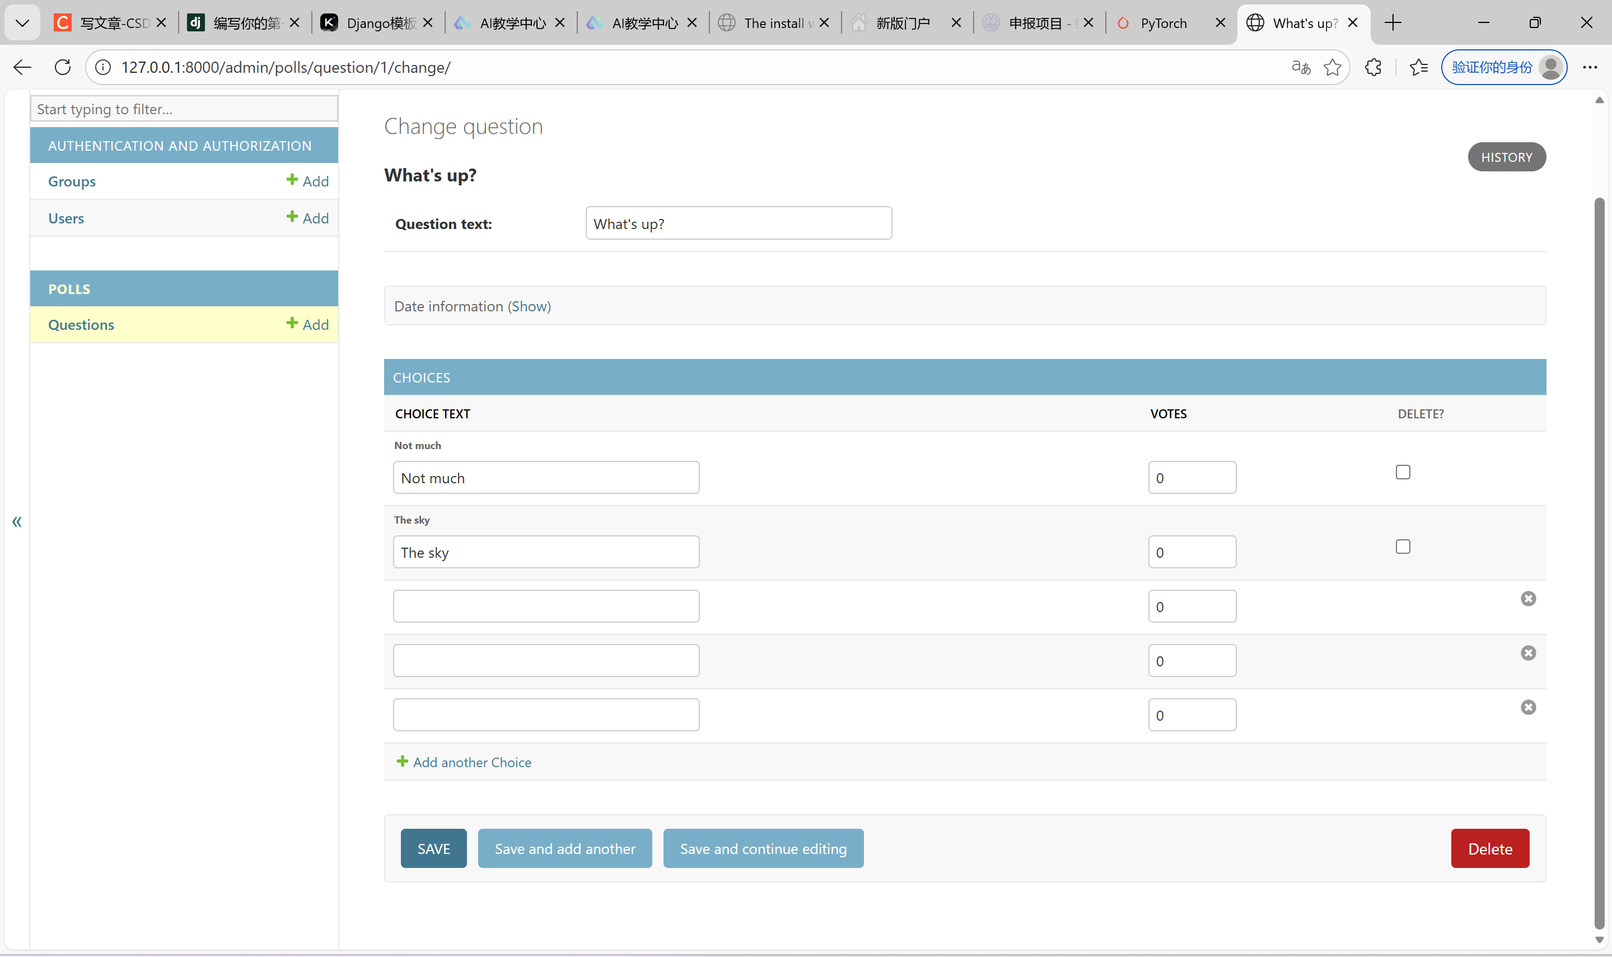Image resolution: width=1612 pixels, height=957 pixels.
Task: Open browser extensions puzzle icon
Action: [1373, 67]
